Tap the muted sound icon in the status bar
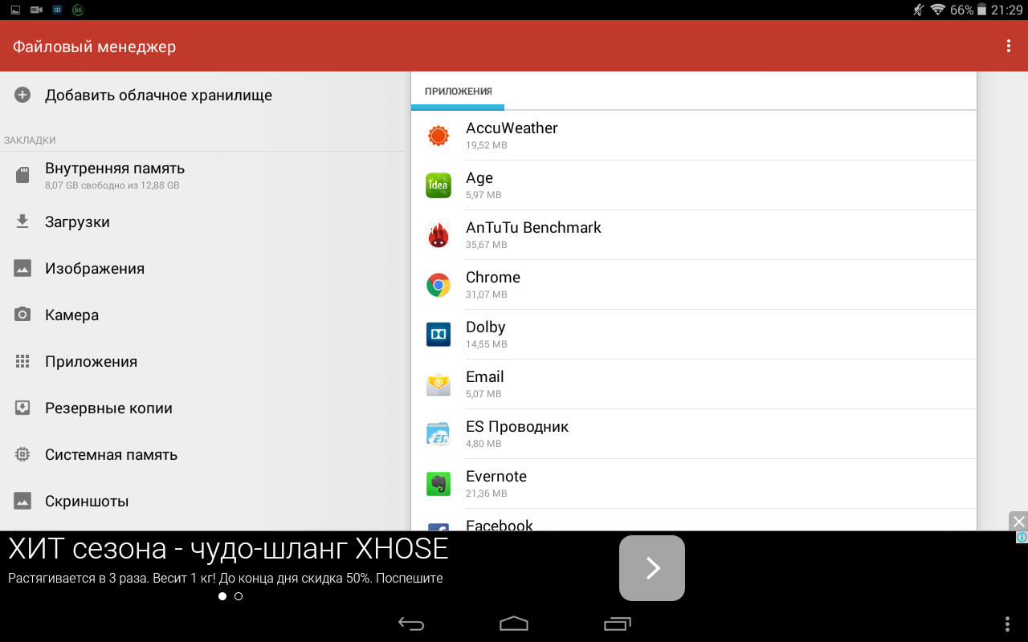This screenshot has height=642, width=1028. pos(919,10)
